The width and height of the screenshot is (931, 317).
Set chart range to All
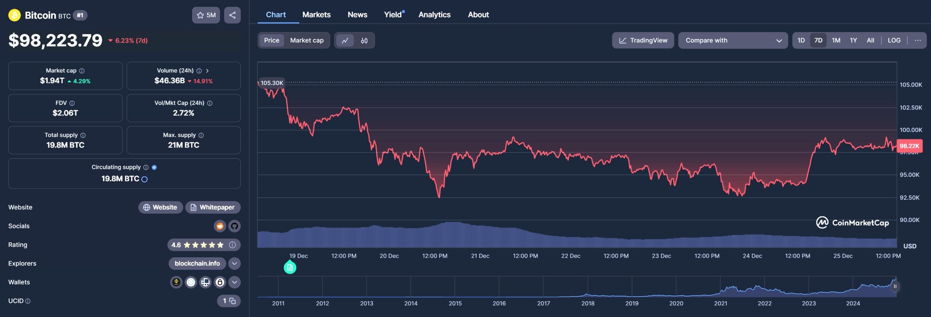point(870,40)
